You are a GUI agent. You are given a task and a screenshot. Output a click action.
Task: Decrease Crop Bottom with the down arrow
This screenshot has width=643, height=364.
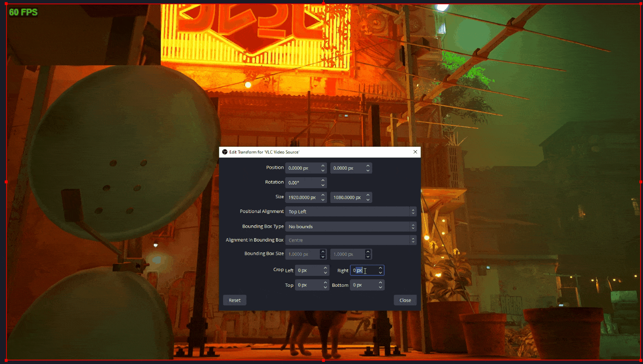click(x=380, y=287)
